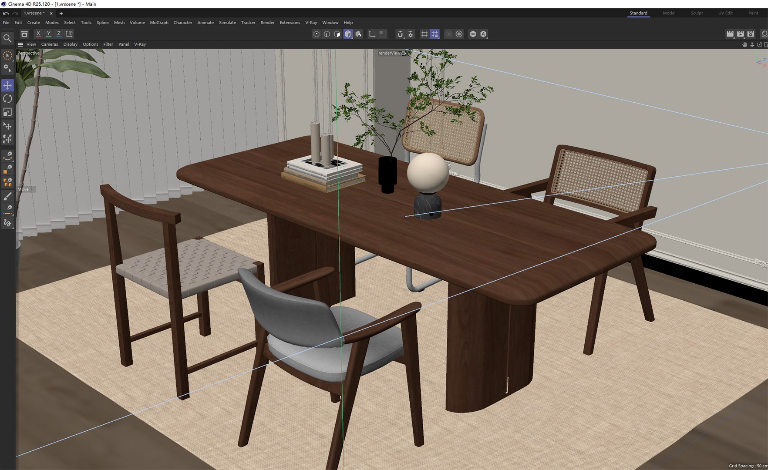Switch to the UV Edit layout
The height and width of the screenshot is (470, 768).
tap(725, 13)
